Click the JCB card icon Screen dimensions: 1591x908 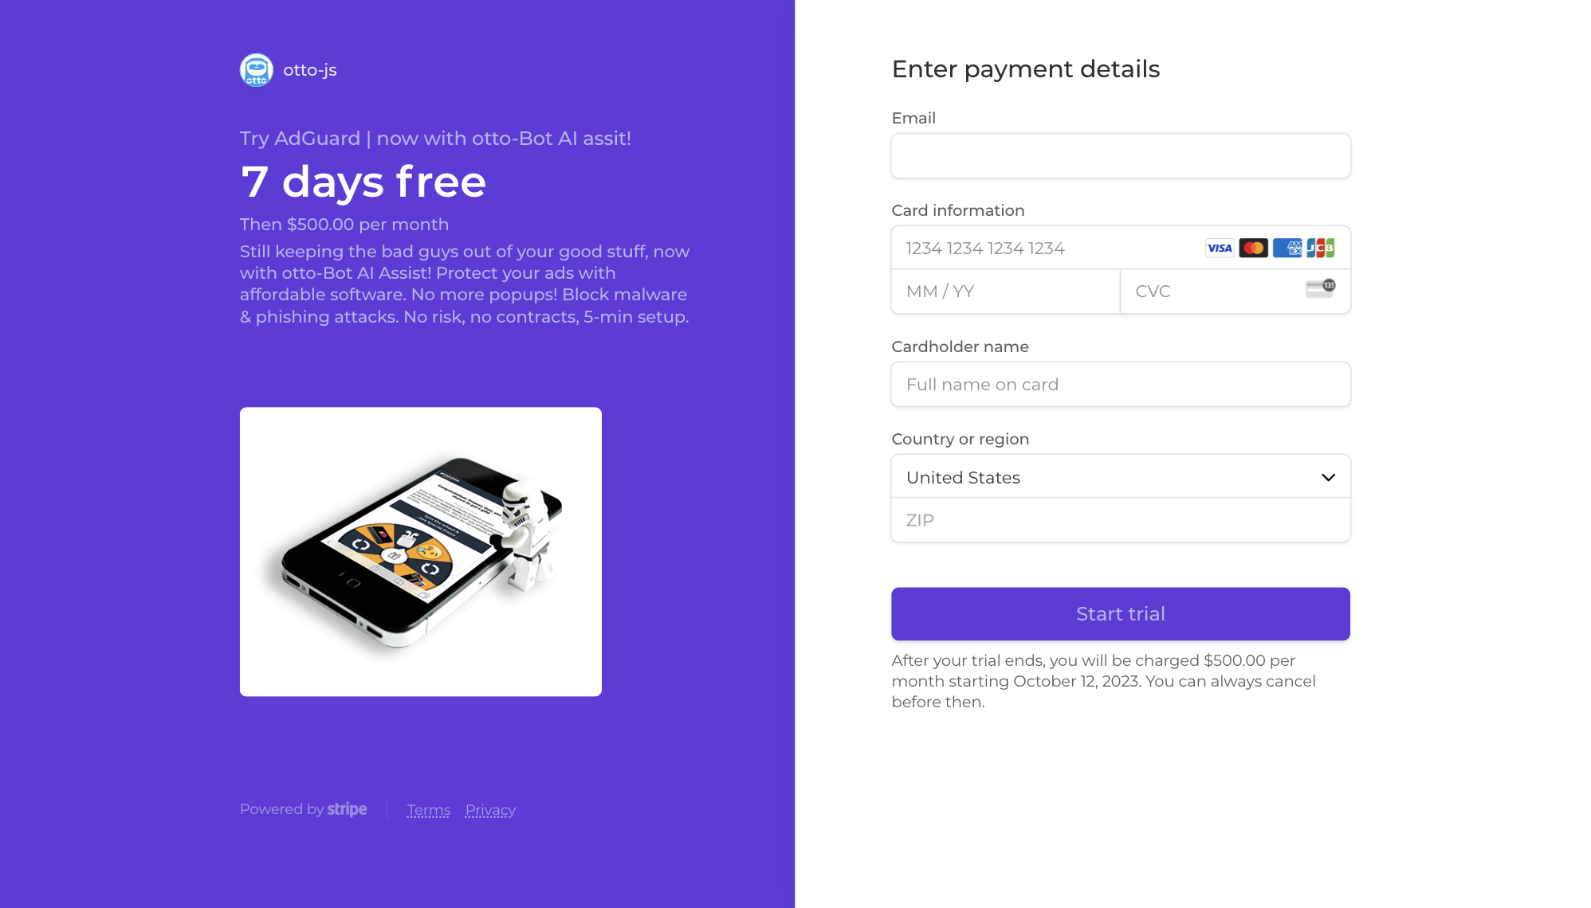[1321, 248]
